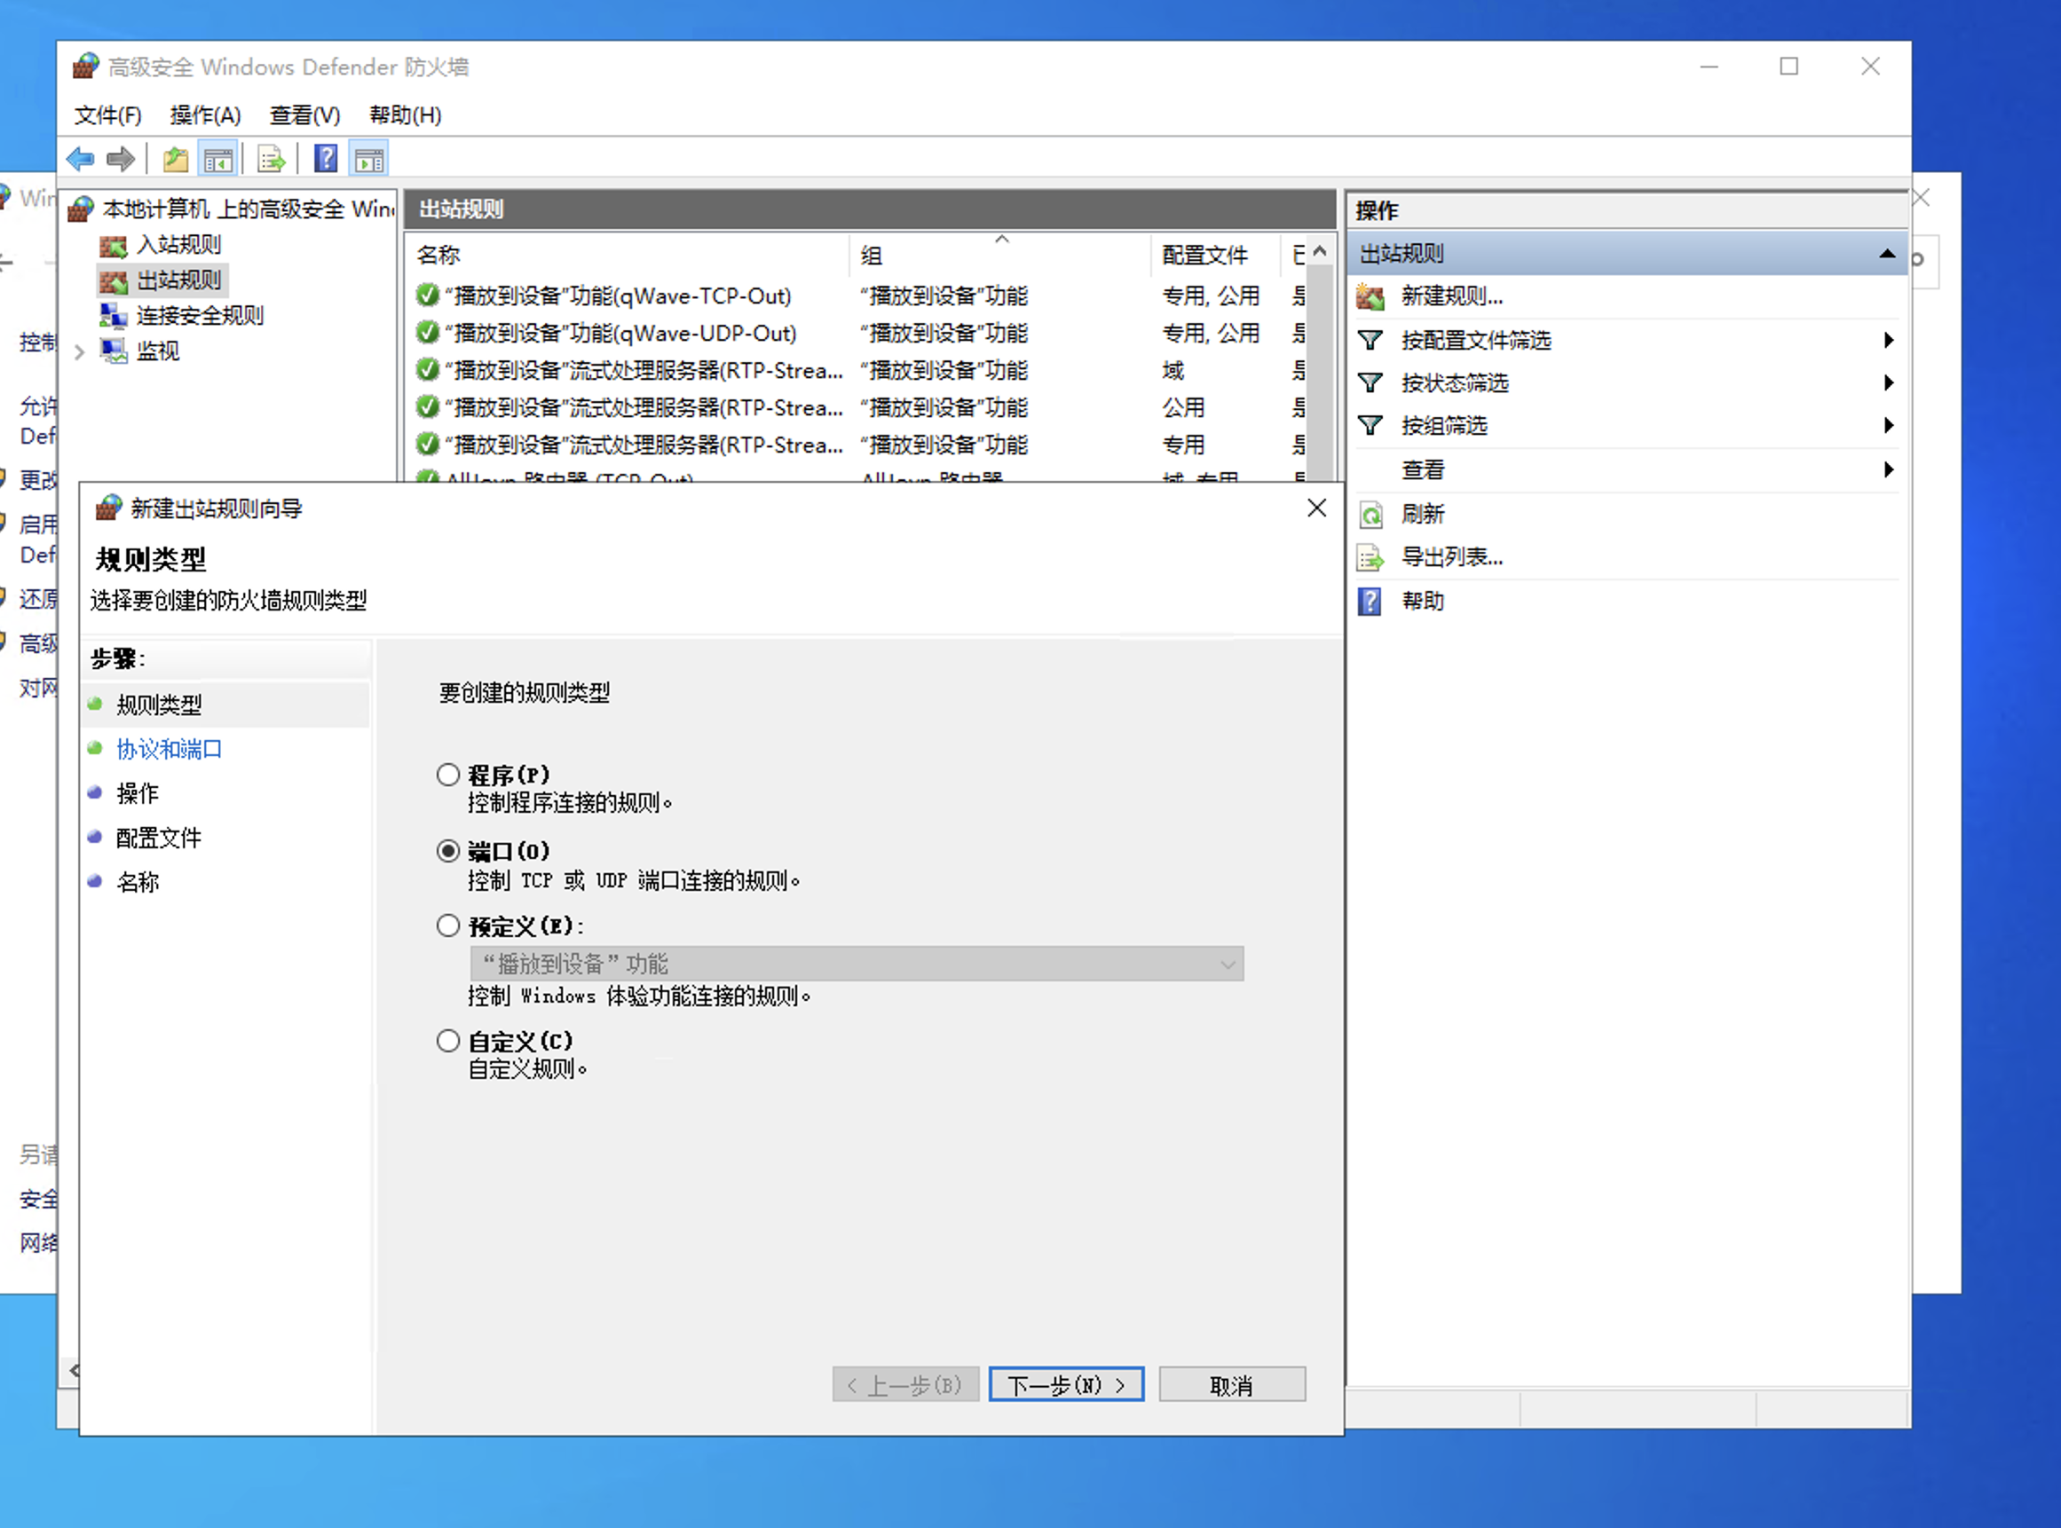This screenshot has width=2061, height=1528.
Task: Open the 文件(F) menu
Action: click(108, 114)
